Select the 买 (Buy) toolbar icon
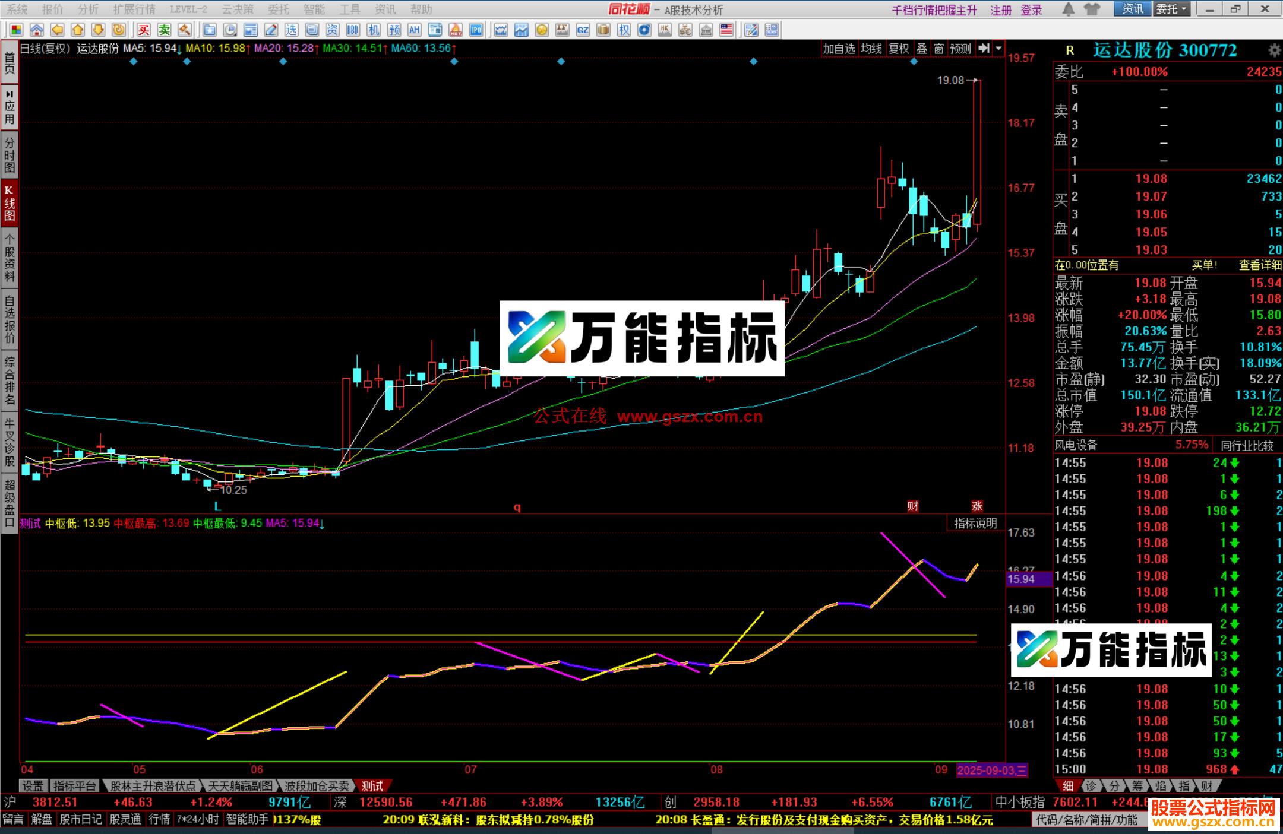Viewport: 1283px width, 834px height. (x=144, y=30)
